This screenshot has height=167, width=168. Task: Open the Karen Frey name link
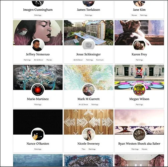[x=139, y=54]
